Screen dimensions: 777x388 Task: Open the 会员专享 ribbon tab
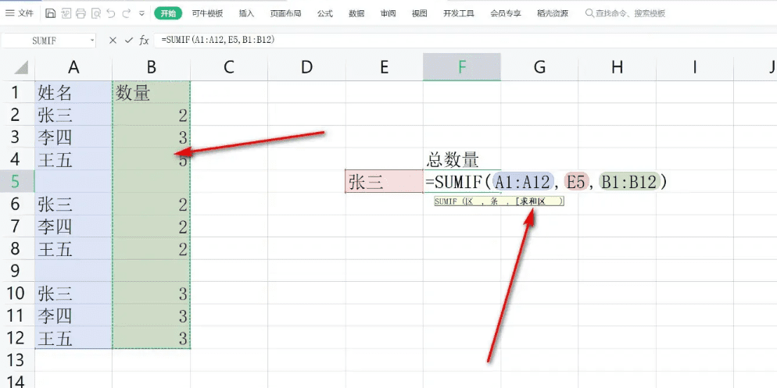coord(506,13)
